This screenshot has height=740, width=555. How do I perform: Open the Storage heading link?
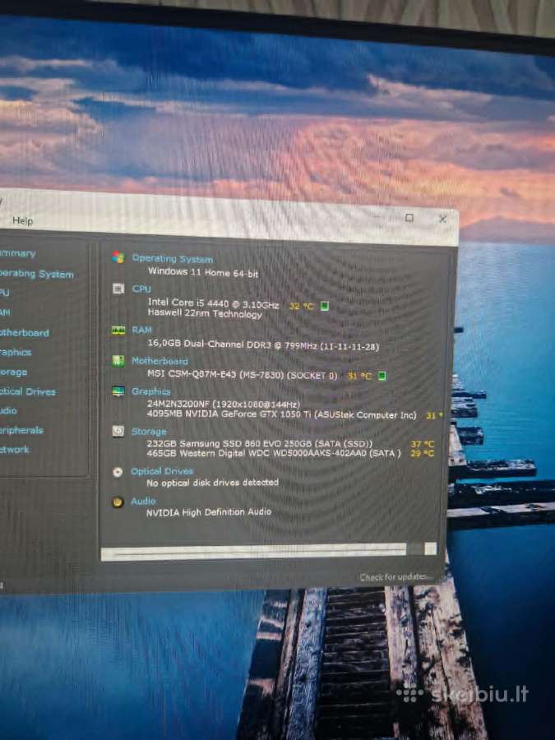149,432
